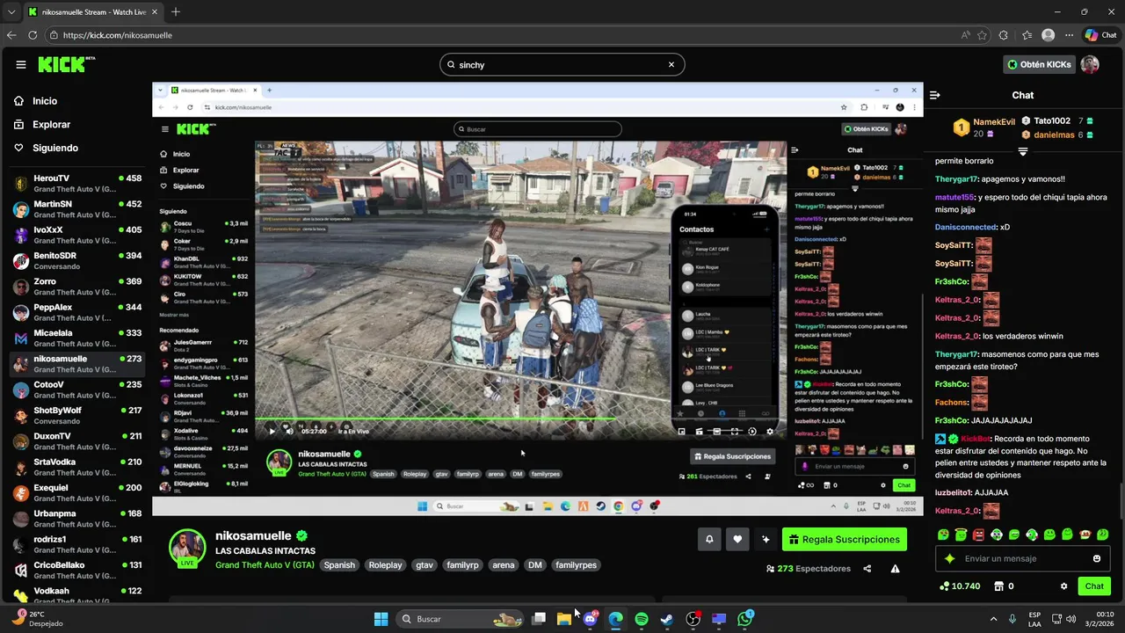Select the familyrp tag
Screen dimensions: 1125x633
(462, 565)
